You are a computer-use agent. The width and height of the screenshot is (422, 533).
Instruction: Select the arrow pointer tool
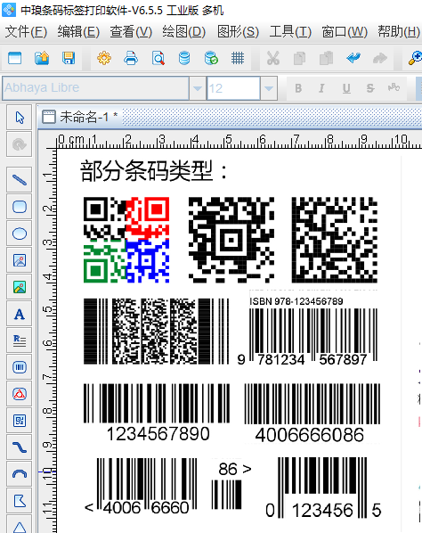pos(20,118)
